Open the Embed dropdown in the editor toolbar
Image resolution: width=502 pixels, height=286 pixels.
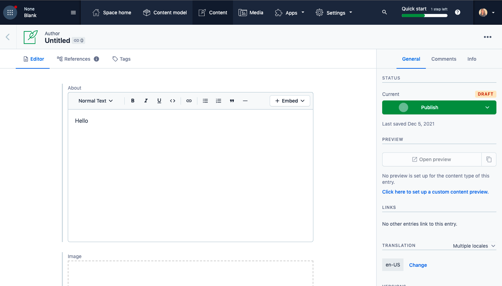(290, 100)
